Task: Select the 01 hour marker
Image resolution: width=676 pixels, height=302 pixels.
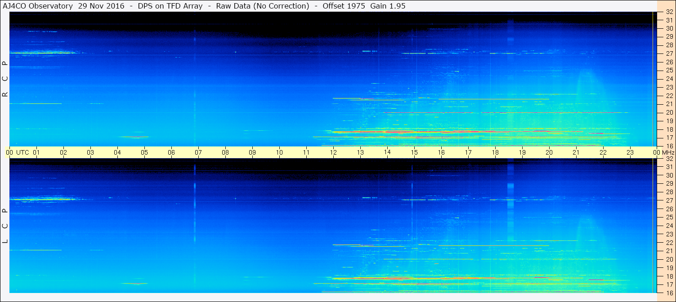Action: click(36, 152)
